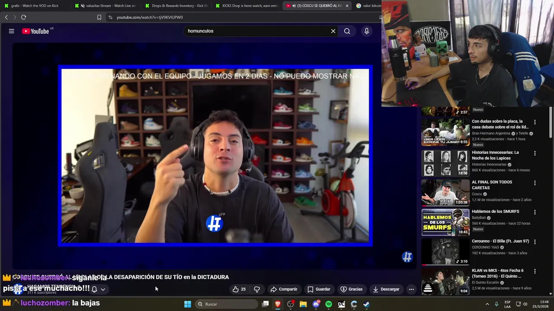Click the video player area
Image resolution: width=554 pixels, height=311 pixels.
point(215,156)
